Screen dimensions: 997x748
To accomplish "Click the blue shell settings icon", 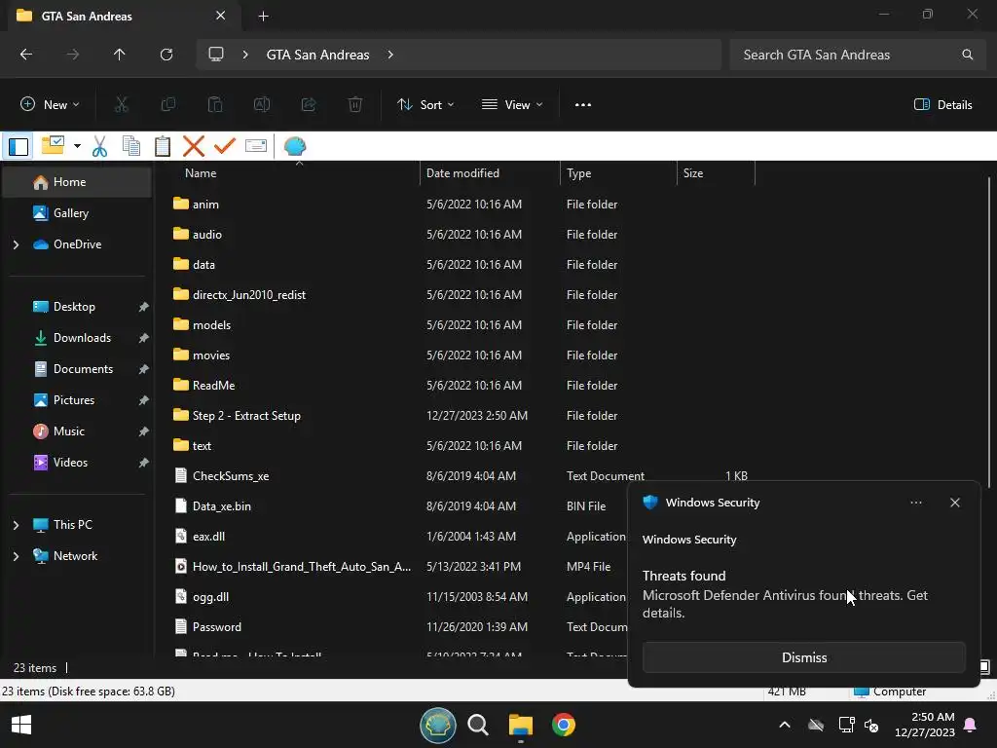I will point(294,146).
